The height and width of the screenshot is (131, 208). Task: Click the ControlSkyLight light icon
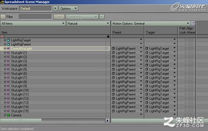coord(8,48)
